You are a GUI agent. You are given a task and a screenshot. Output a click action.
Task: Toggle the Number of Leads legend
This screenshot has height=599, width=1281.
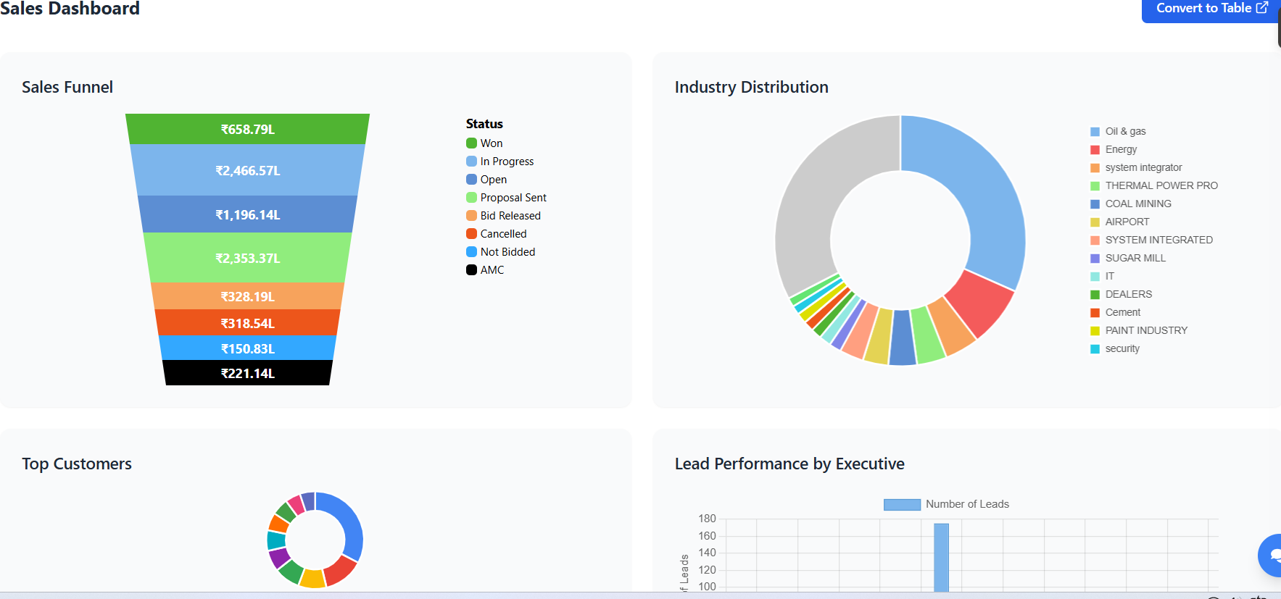point(946,504)
